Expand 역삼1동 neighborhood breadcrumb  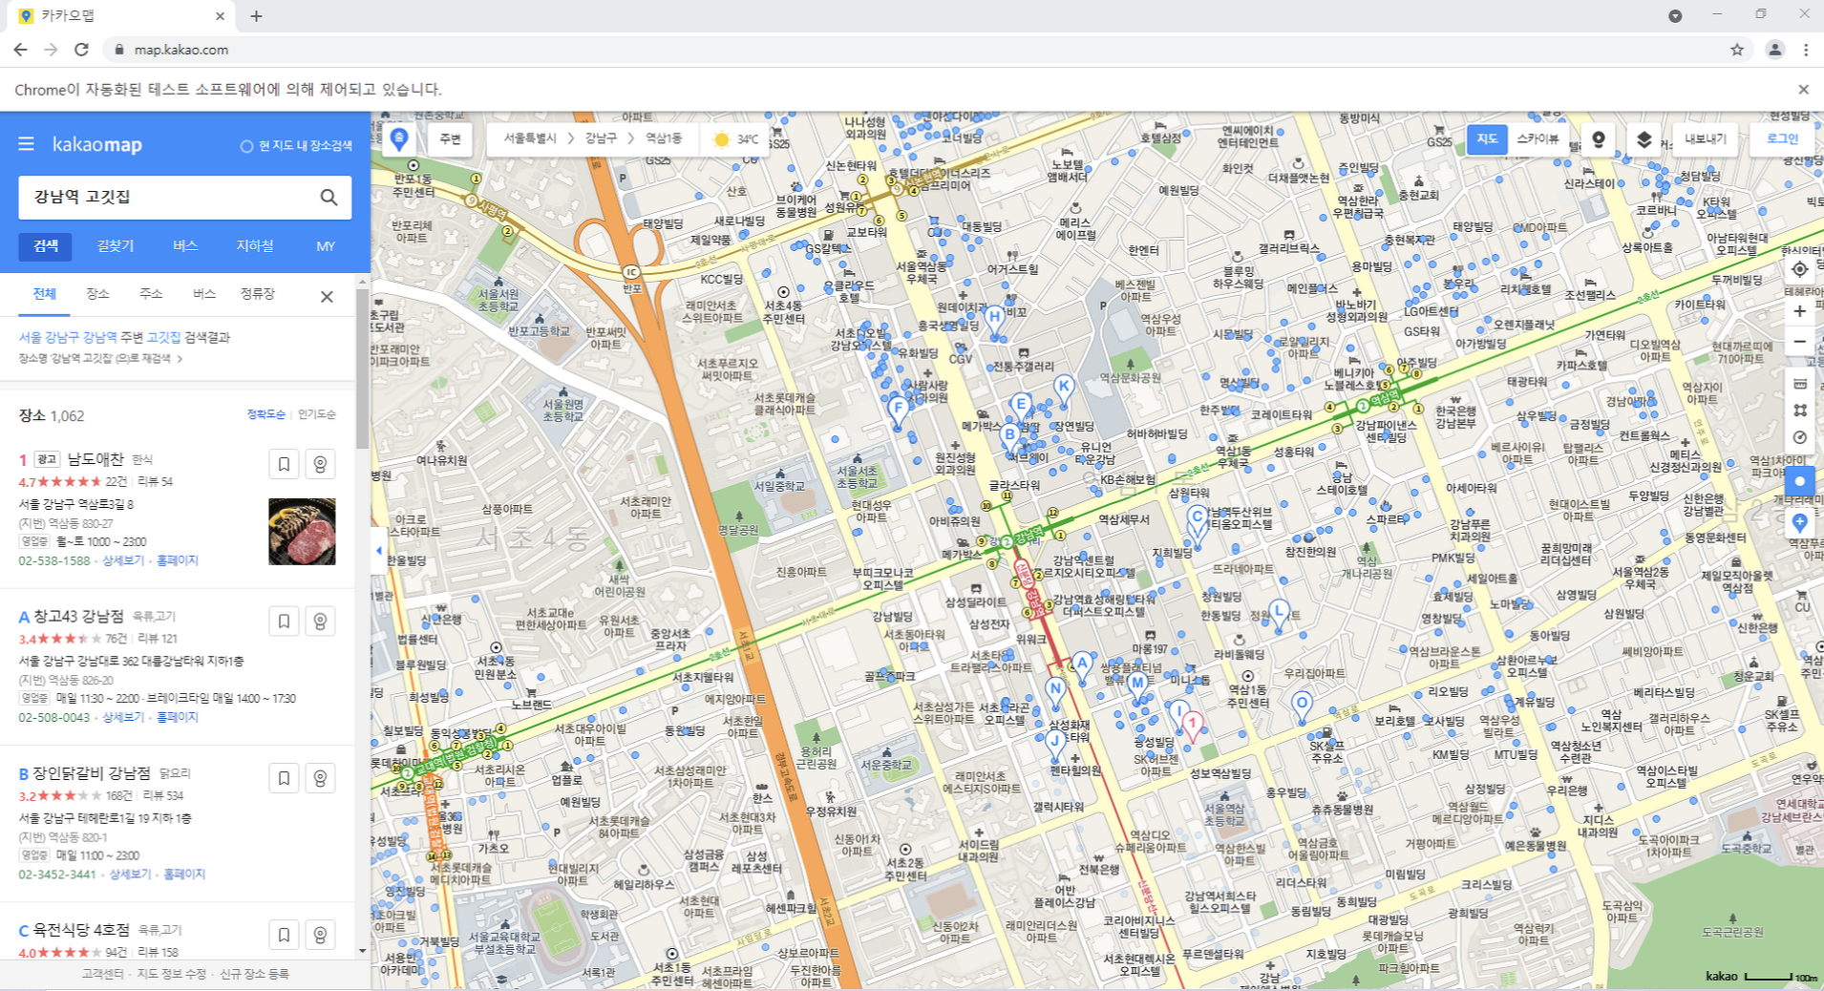(x=664, y=139)
